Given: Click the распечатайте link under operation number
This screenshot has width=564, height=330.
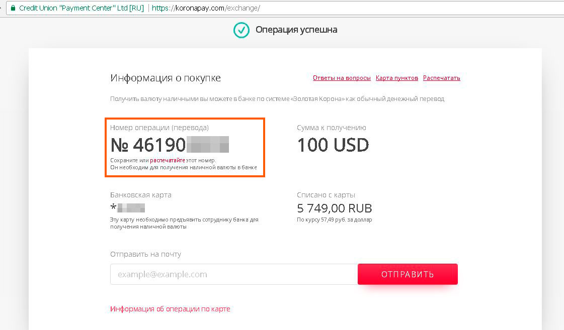Looking at the screenshot, I should (x=167, y=161).
